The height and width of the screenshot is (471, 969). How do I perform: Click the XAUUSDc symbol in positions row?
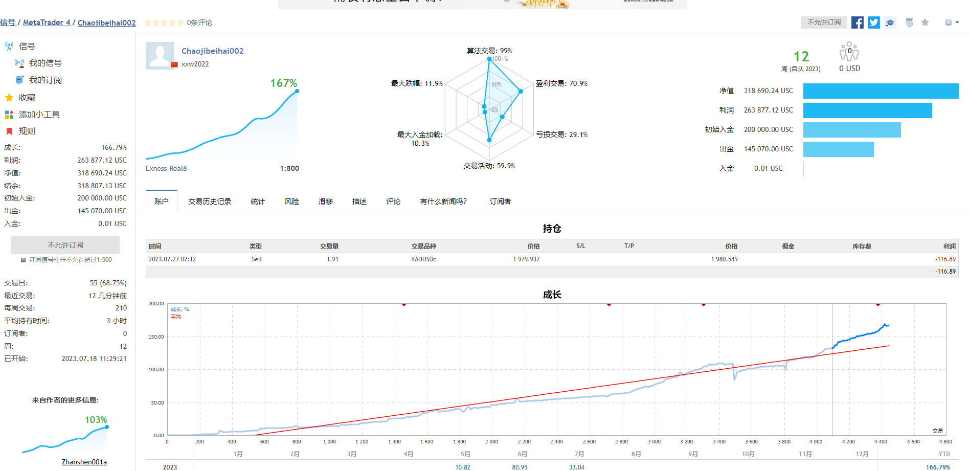[x=424, y=259]
